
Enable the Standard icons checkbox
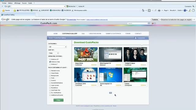click(x=50, y=71)
